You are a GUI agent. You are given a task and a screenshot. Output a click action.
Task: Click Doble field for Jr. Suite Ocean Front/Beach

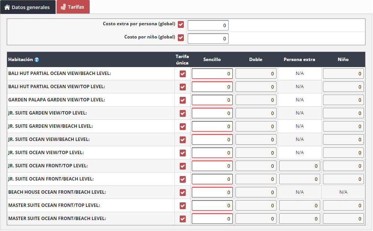(x=256, y=179)
